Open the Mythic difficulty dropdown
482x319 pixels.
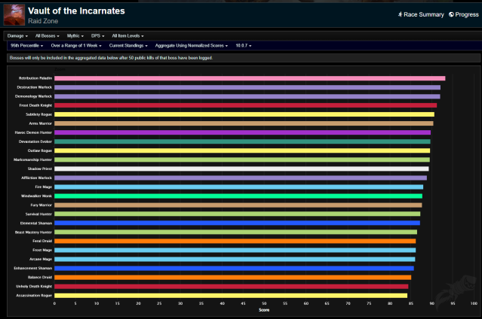point(75,36)
